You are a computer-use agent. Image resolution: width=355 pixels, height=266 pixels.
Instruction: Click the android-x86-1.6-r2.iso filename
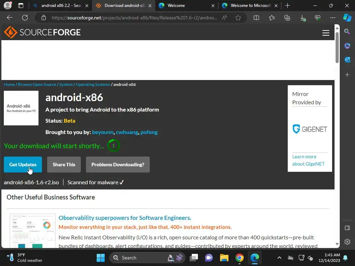(x=31, y=182)
